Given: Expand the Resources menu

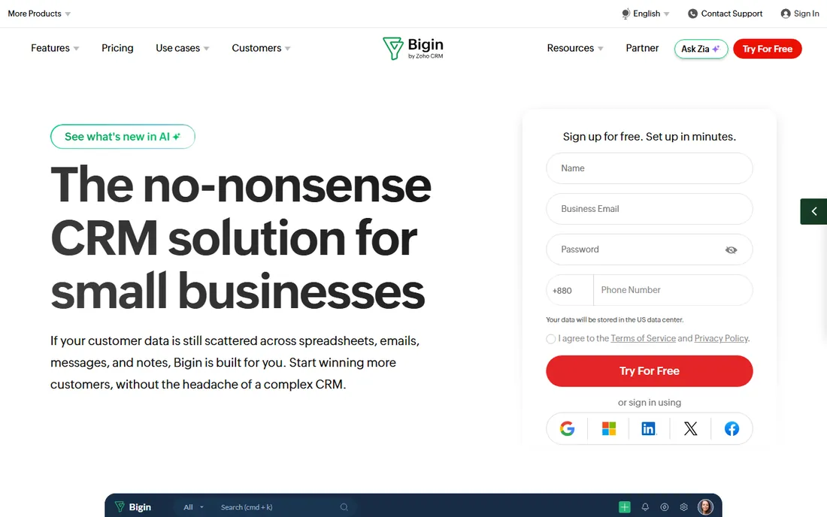Looking at the screenshot, I should 575,48.
